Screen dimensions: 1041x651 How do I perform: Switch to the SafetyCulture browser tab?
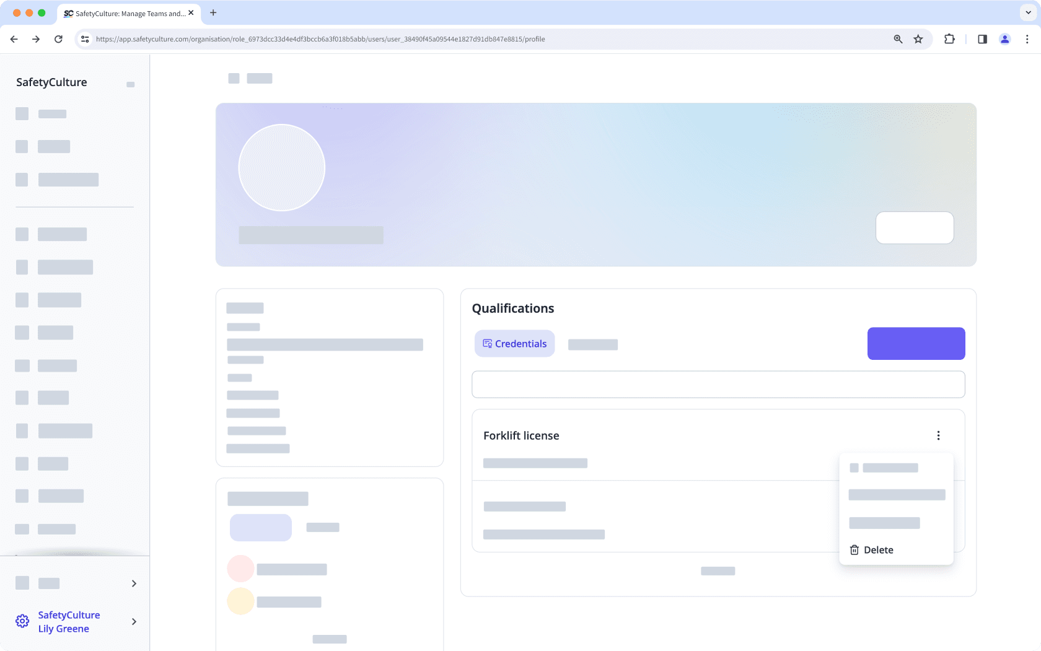[x=124, y=13]
